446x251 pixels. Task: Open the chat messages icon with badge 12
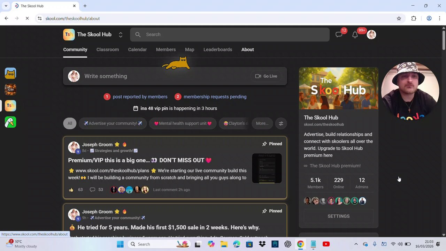[x=339, y=35]
